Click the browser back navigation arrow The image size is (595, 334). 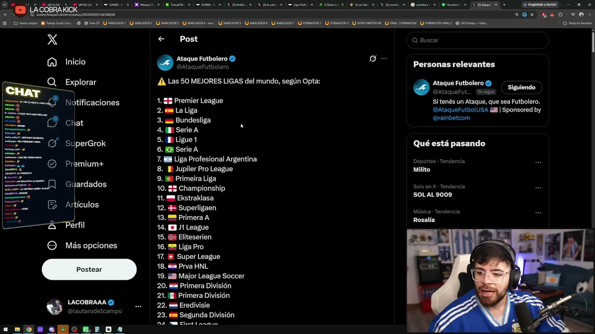[x=5, y=14]
